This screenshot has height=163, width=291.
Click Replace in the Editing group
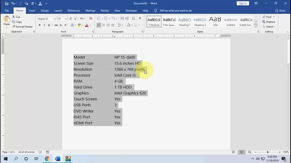coord(269,22)
